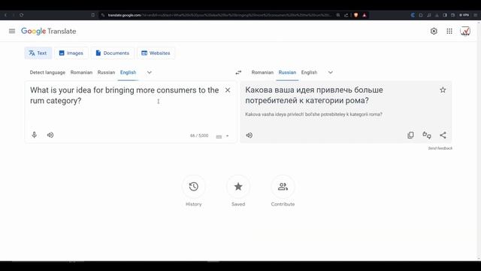Expand more source languages list
The width and height of the screenshot is (481, 271).
point(149,72)
